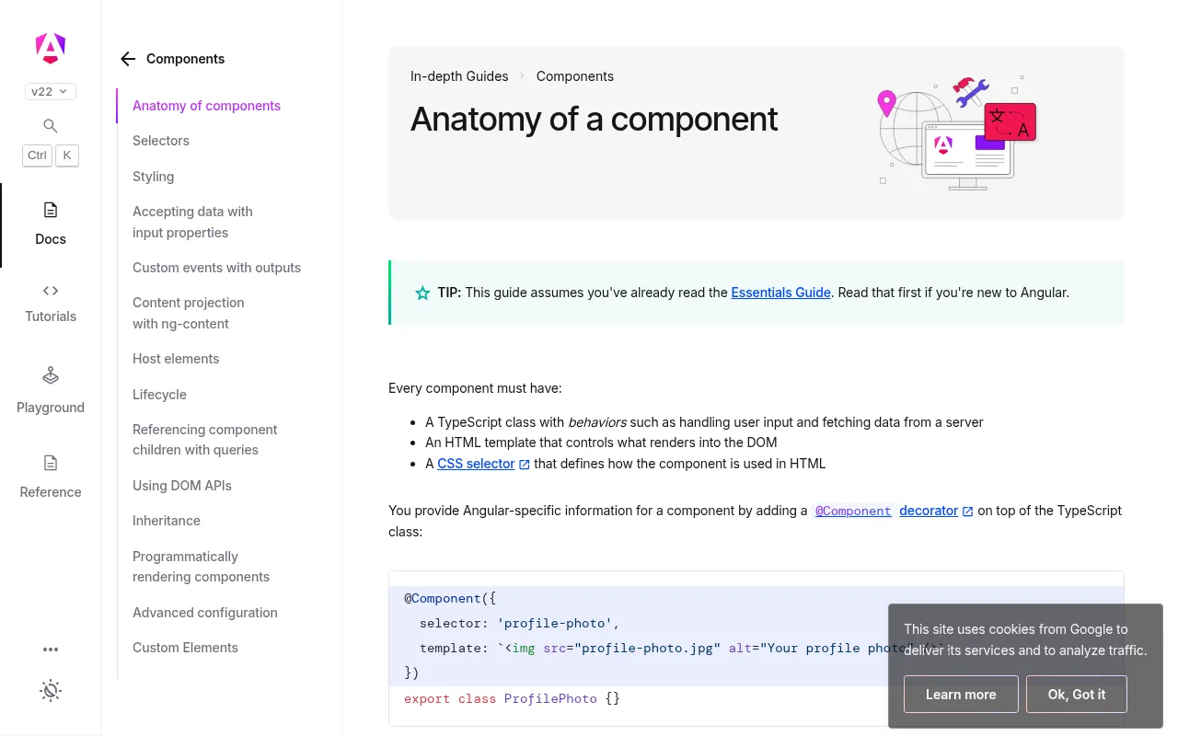Open the Playground joystick icon

click(51, 375)
